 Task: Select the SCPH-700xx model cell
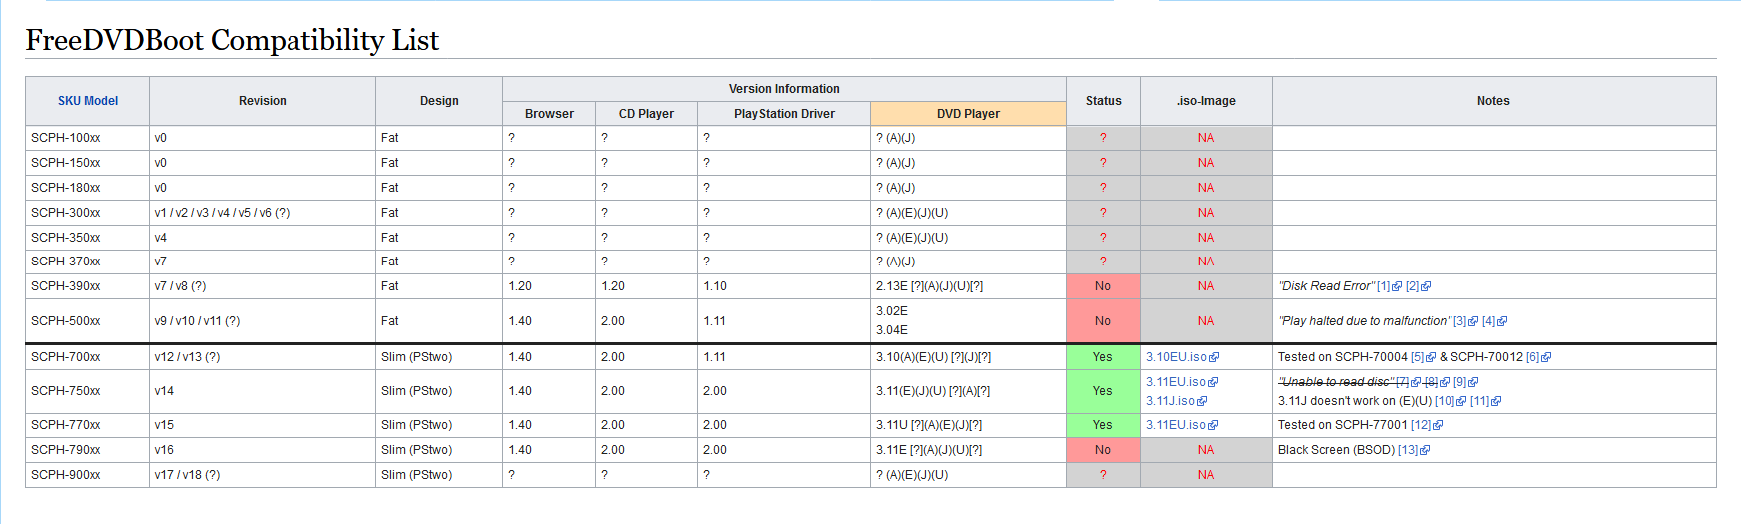88,357
